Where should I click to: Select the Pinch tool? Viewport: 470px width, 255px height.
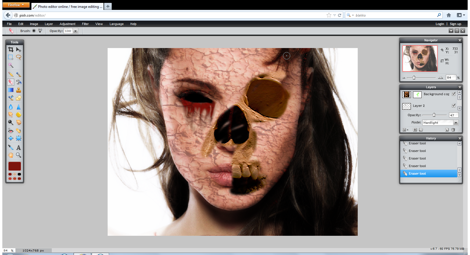[19, 138]
